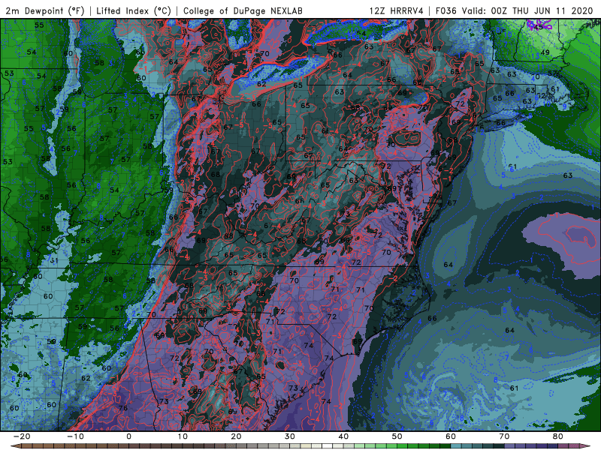The width and height of the screenshot is (601, 450).
Task: Click the 80 label on the color scale
Action: (x=558, y=436)
